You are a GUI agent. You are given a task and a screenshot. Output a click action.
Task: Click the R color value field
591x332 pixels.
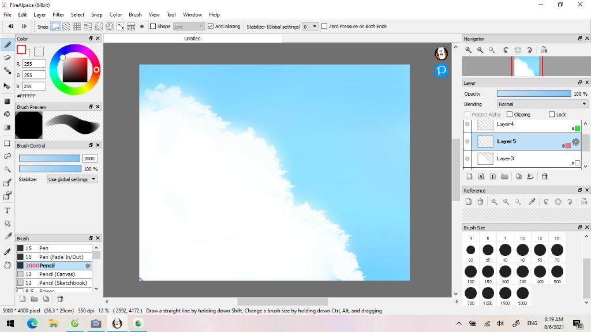[34, 64]
